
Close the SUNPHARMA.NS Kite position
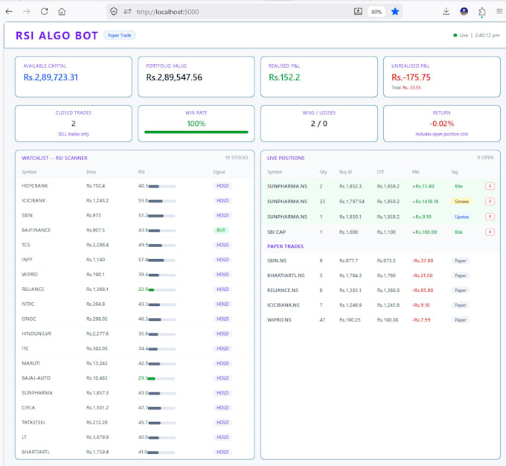pos(490,186)
